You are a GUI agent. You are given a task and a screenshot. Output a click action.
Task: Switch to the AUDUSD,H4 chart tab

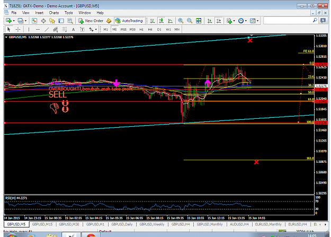[239, 224]
